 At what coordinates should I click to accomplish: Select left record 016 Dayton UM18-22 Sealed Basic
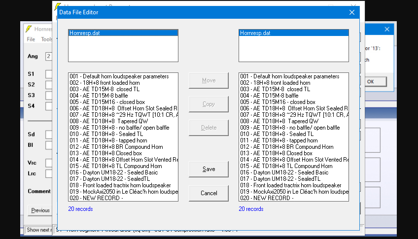[x=123, y=172]
